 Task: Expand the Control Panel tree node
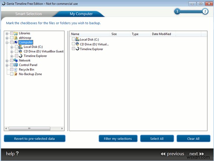click(7, 65)
